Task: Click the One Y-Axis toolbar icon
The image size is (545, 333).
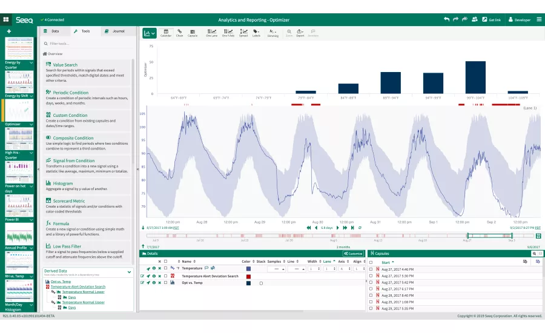Action: (228, 33)
